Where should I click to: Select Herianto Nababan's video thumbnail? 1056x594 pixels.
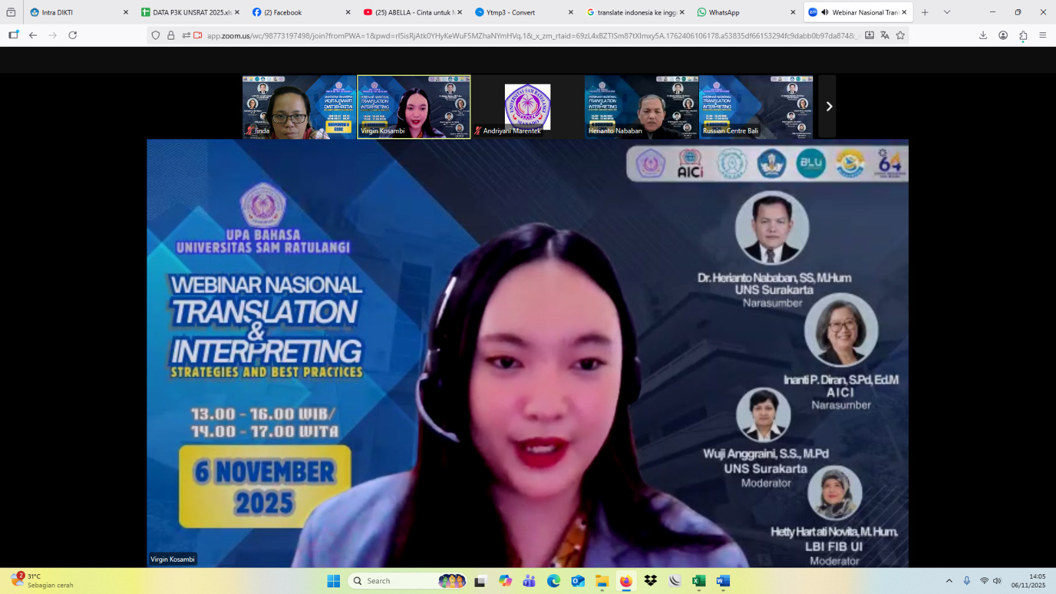tap(641, 106)
